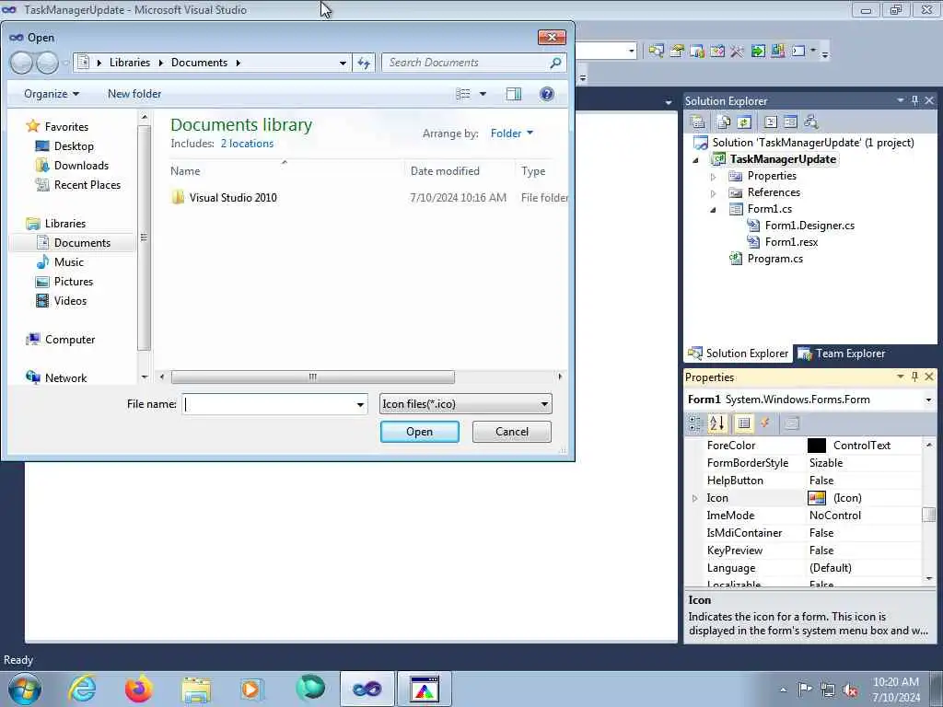Open the change-view options dropdown arrow
Viewport: 943px width, 707px height.
tap(483, 94)
